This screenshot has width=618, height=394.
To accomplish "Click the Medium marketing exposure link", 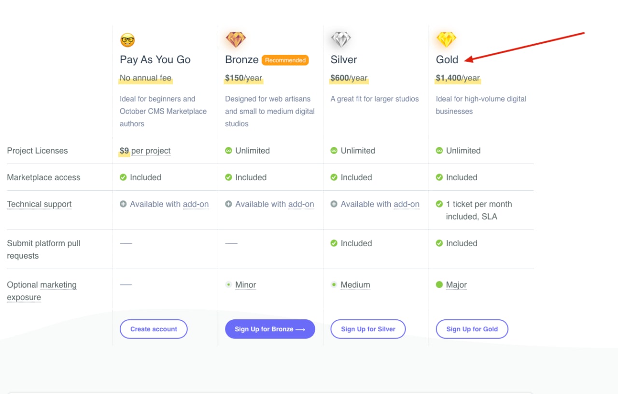I will tap(355, 285).
